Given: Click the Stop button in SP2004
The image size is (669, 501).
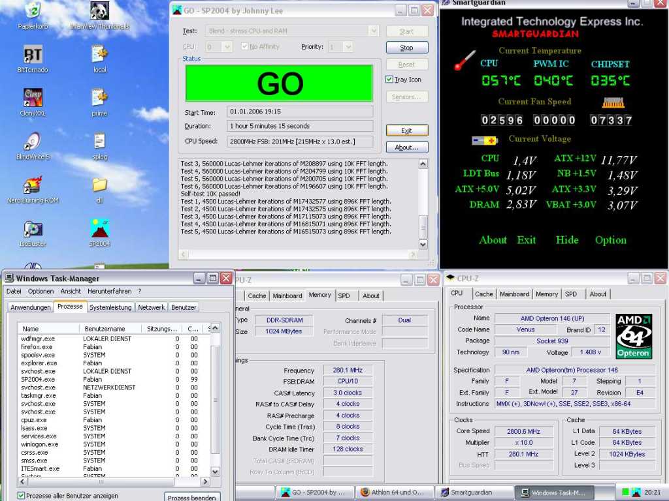Looking at the screenshot, I should click(407, 48).
